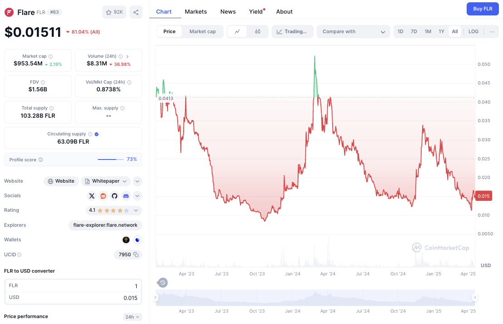Expand more socials chevron
The image size is (503, 324).
tap(137, 196)
